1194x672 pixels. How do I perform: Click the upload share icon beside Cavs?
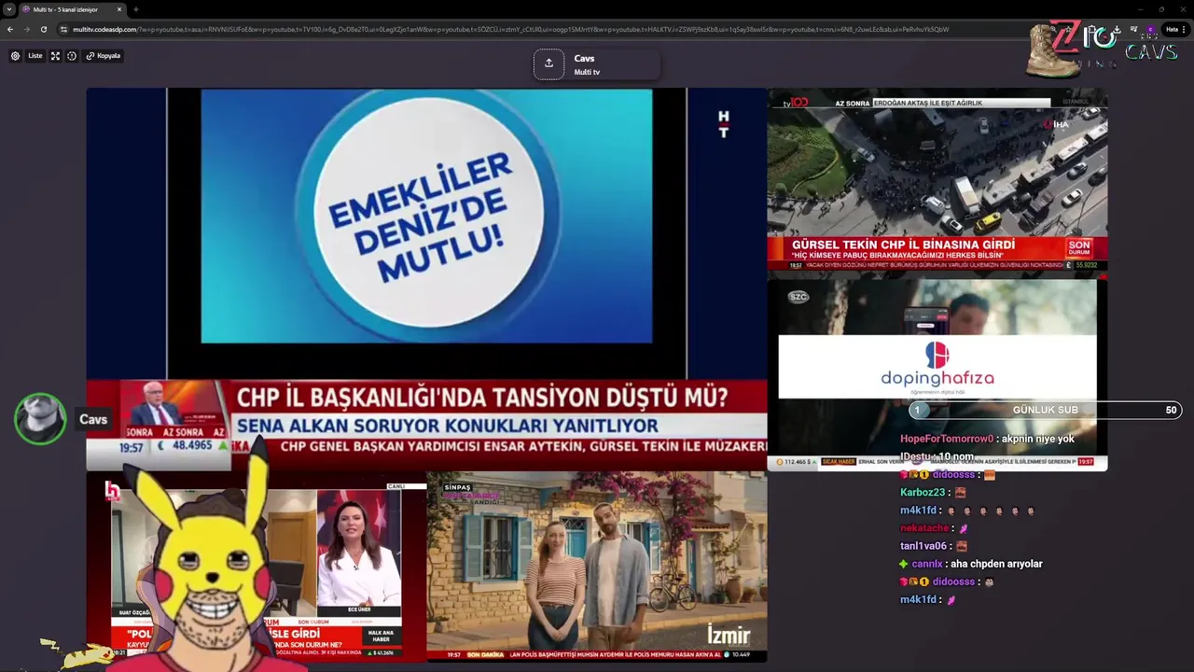tap(548, 63)
